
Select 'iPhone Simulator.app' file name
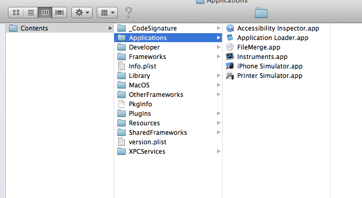click(x=270, y=66)
